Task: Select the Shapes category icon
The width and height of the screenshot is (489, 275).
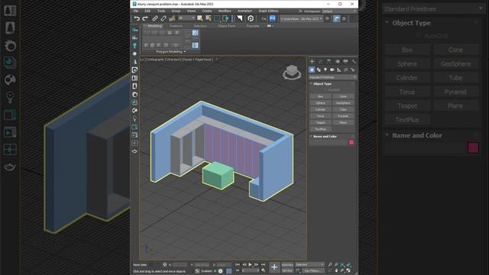Action: click(319, 70)
